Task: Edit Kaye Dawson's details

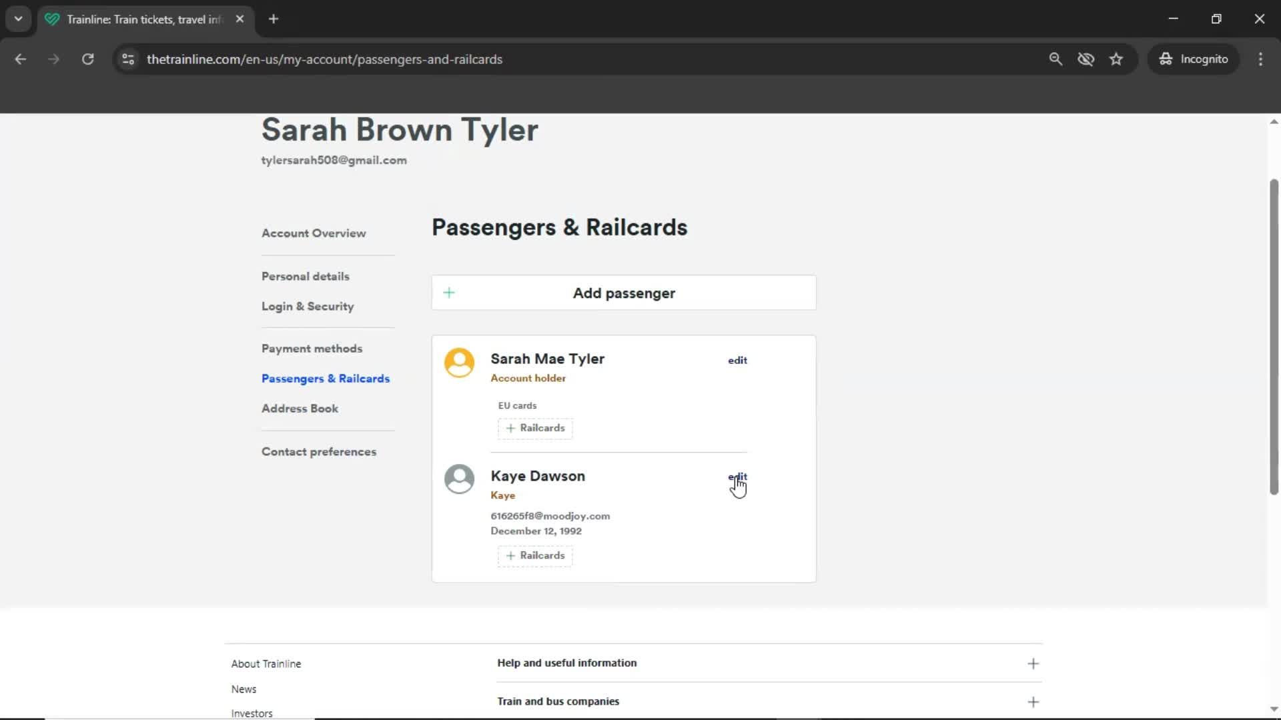Action: (738, 477)
